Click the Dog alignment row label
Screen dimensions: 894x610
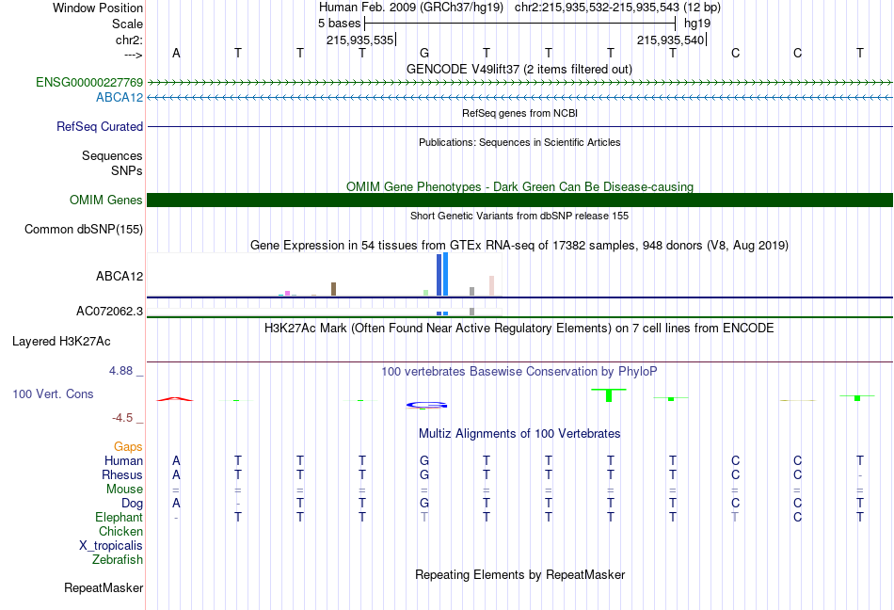pos(133,503)
